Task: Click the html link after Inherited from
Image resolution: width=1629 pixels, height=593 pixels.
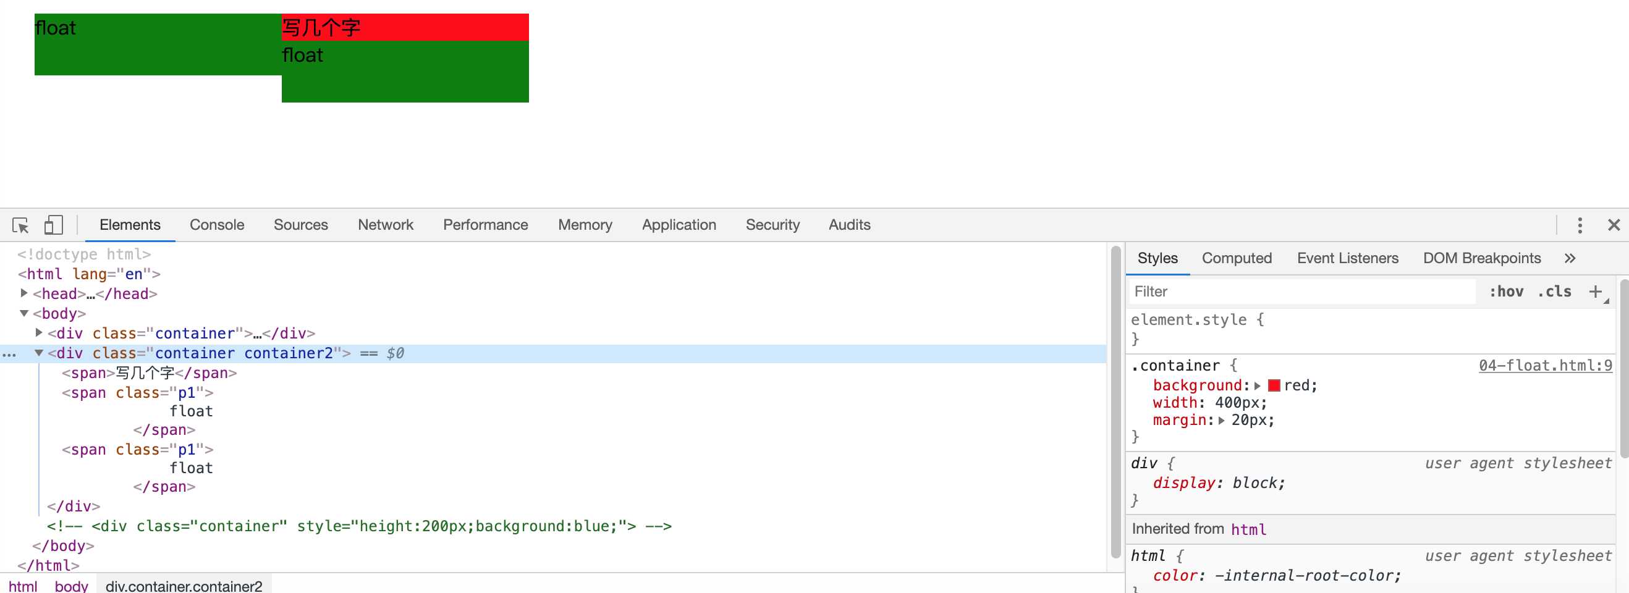Action: [x=1249, y=530]
